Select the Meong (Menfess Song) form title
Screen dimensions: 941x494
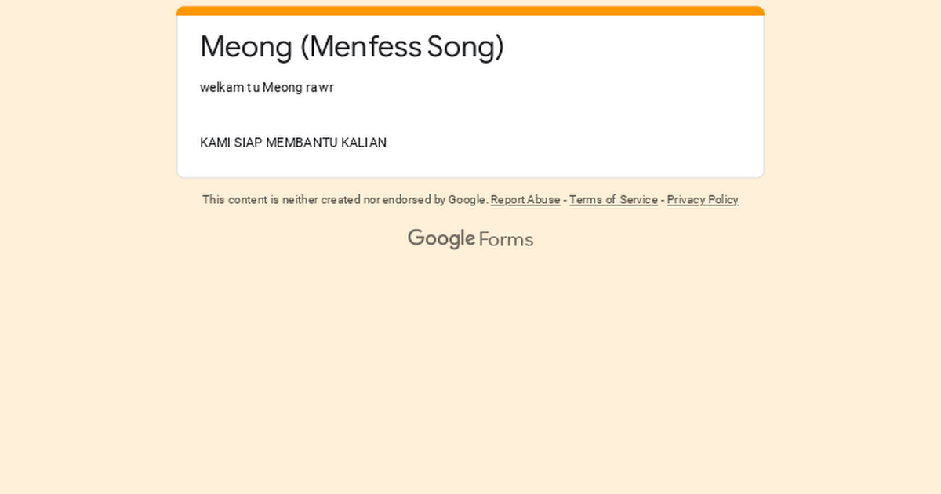point(352,47)
